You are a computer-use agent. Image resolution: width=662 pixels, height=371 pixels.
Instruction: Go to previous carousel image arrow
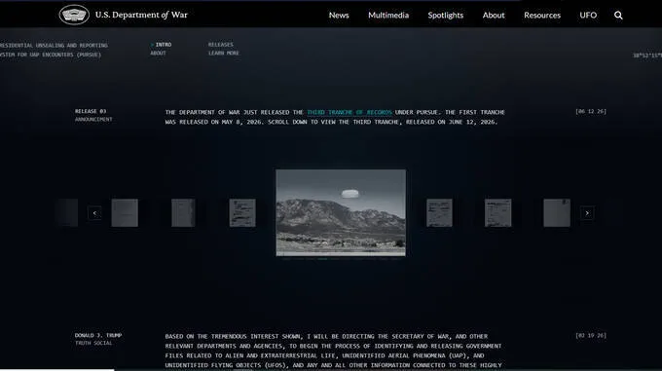click(94, 213)
